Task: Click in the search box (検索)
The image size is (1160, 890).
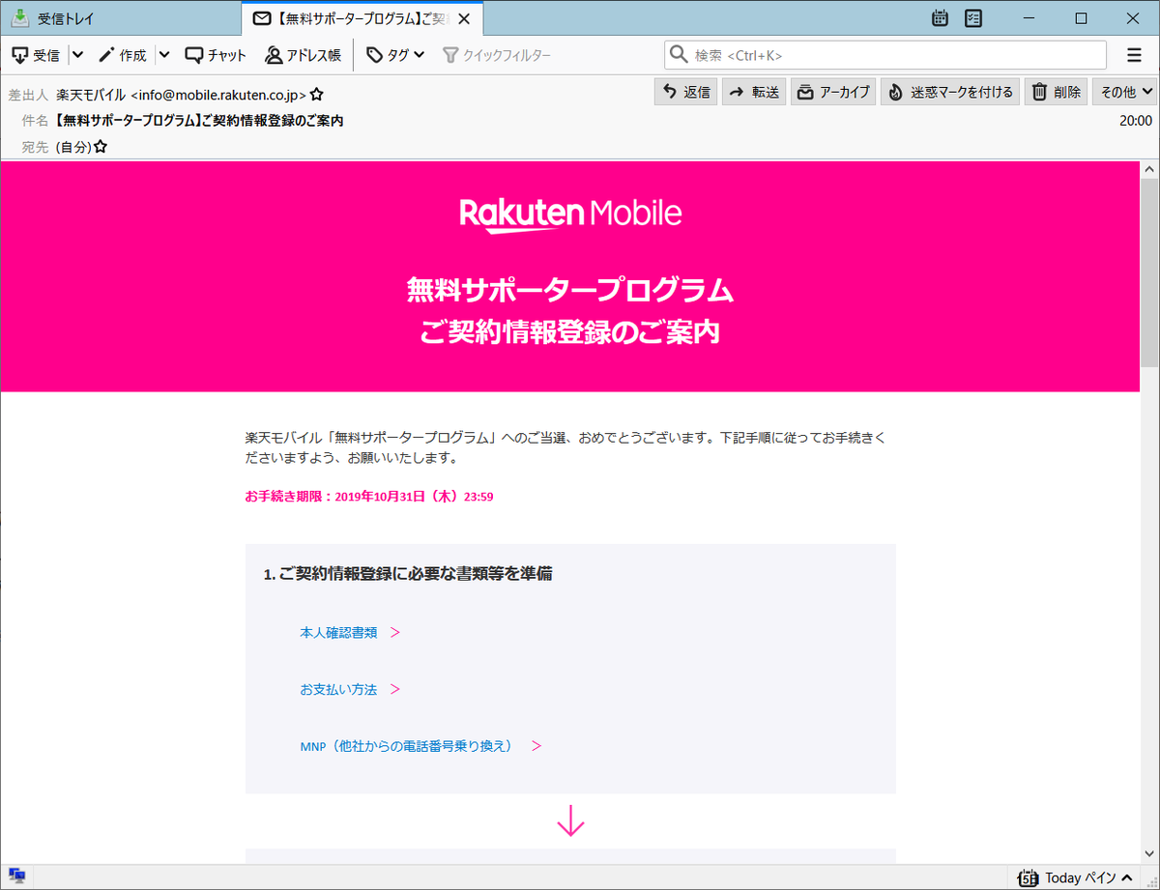Action: tap(885, 55)
